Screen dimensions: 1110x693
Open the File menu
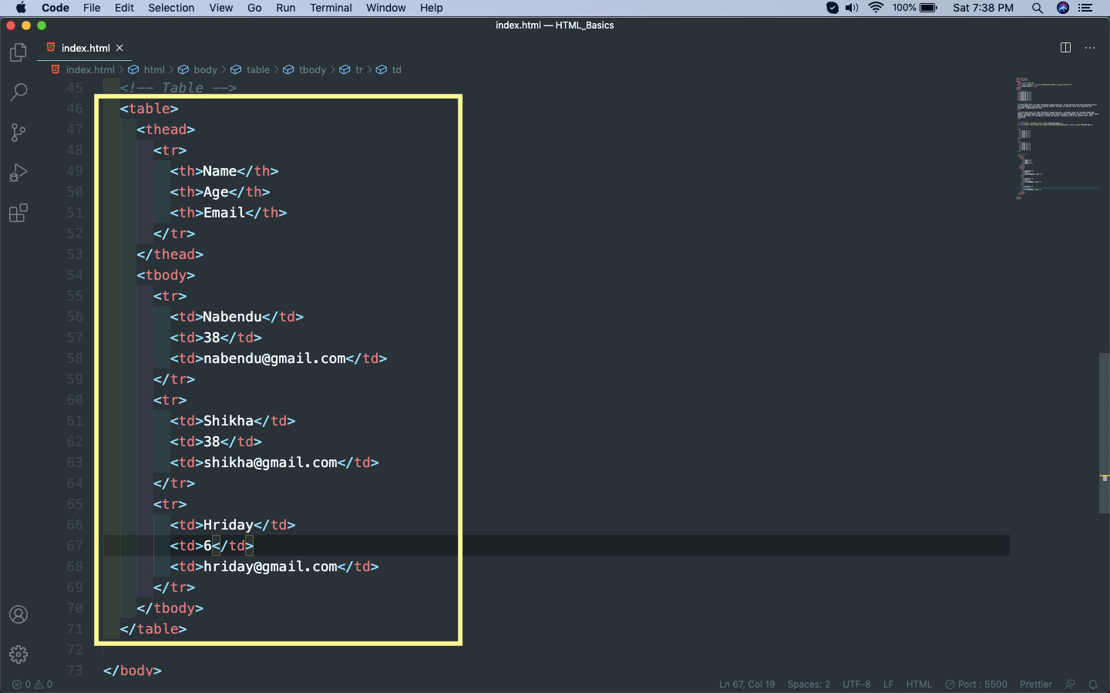pos(92,8)
